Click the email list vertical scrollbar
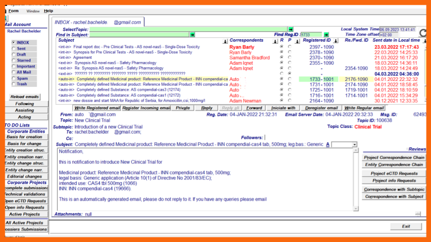 426,70
